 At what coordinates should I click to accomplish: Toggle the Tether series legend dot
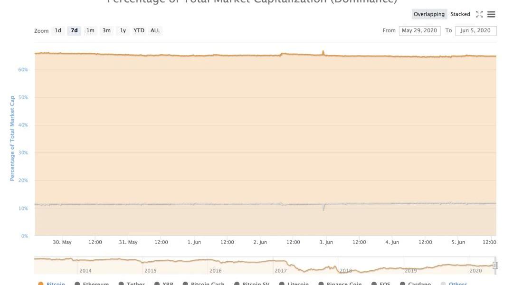[x=121, y=284]
